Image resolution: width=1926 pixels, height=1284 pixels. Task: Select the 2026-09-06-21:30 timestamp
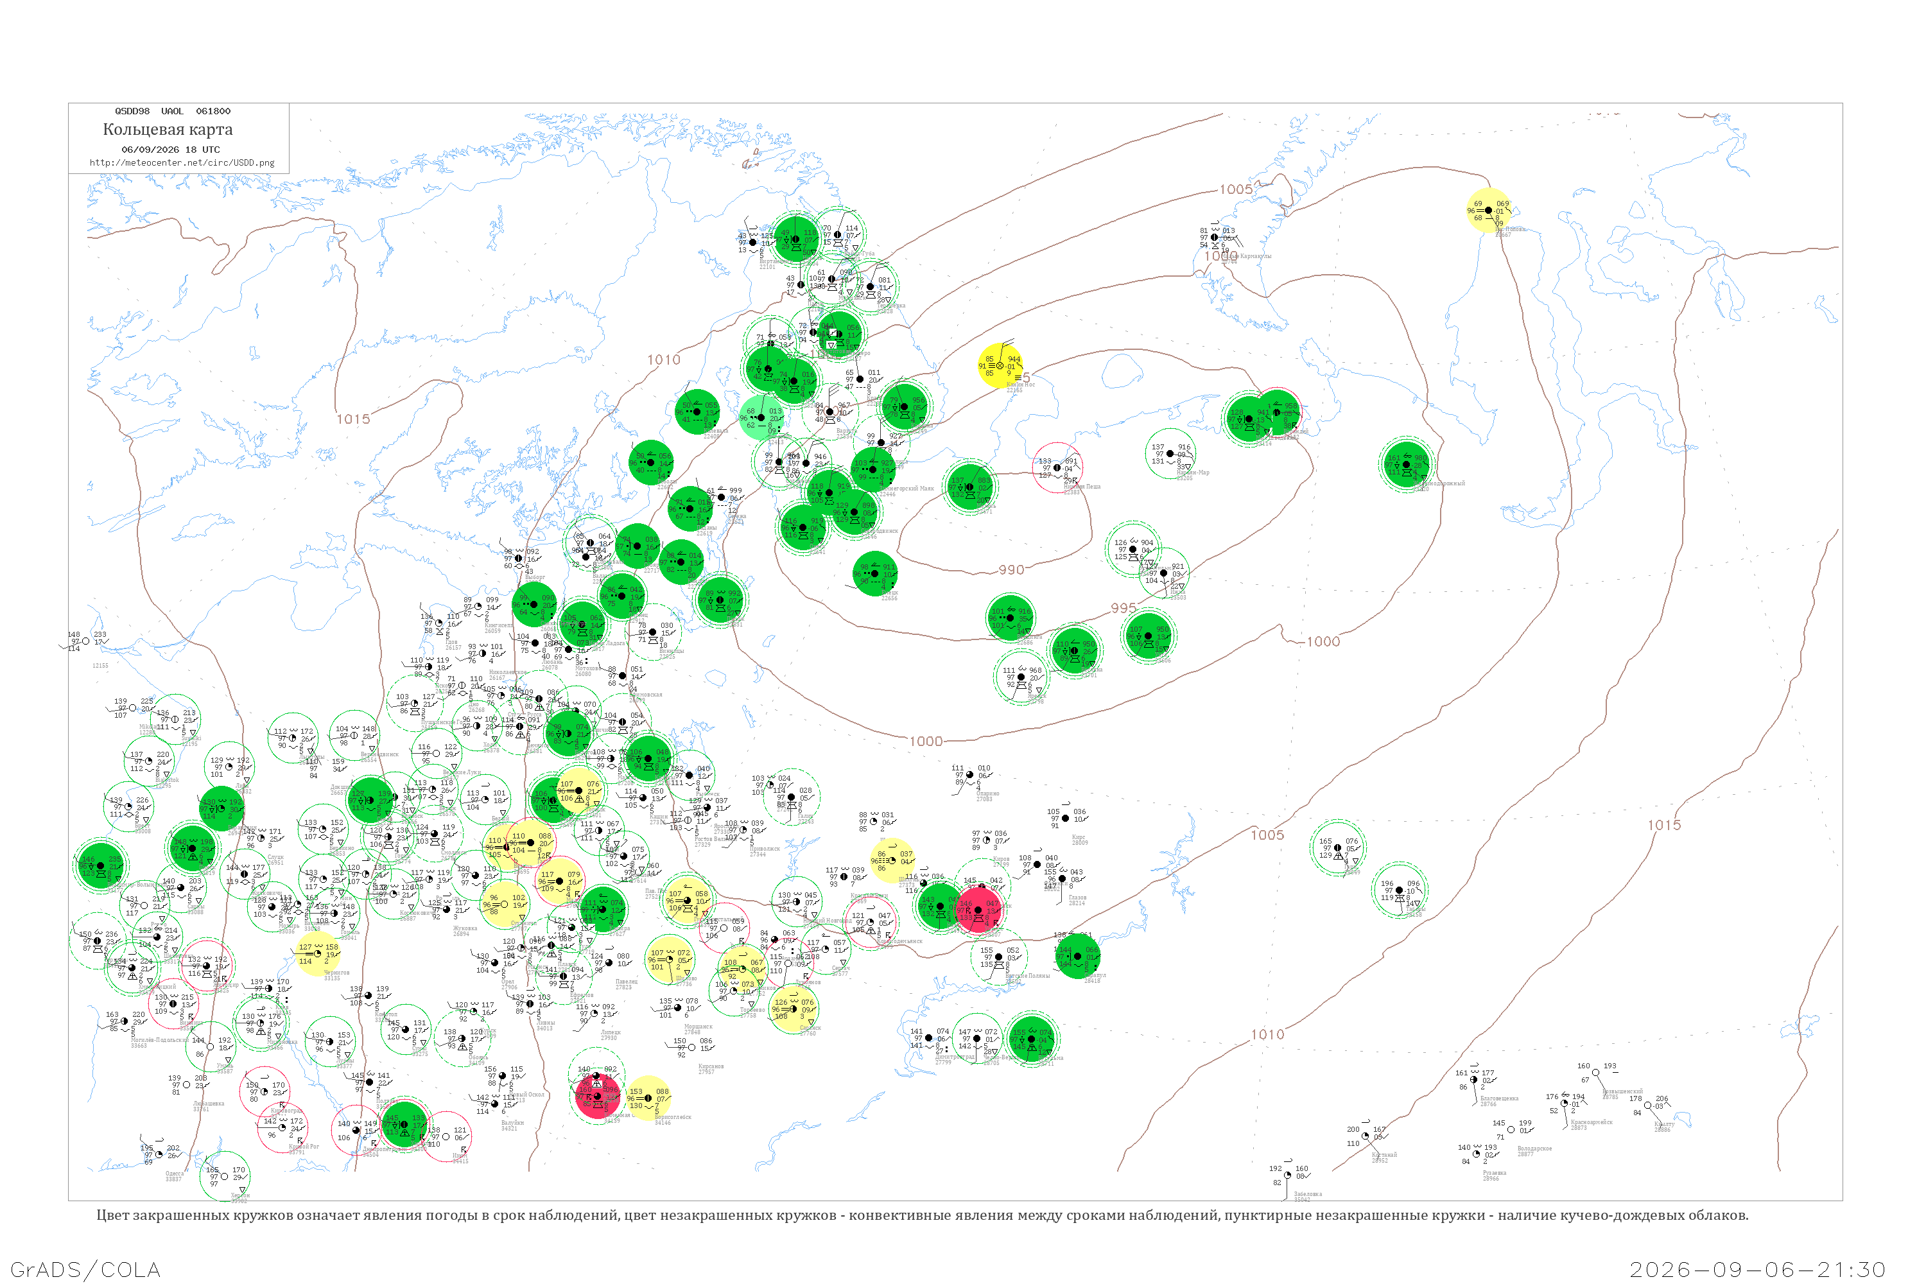[1757, 1269]
